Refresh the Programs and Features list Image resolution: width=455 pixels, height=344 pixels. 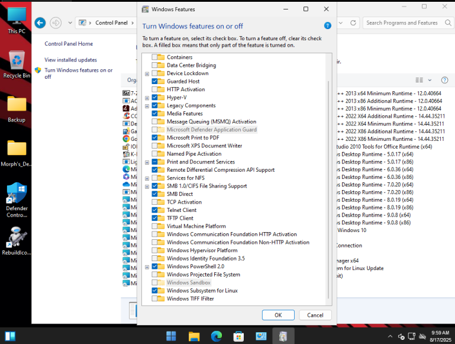(353, 22)
